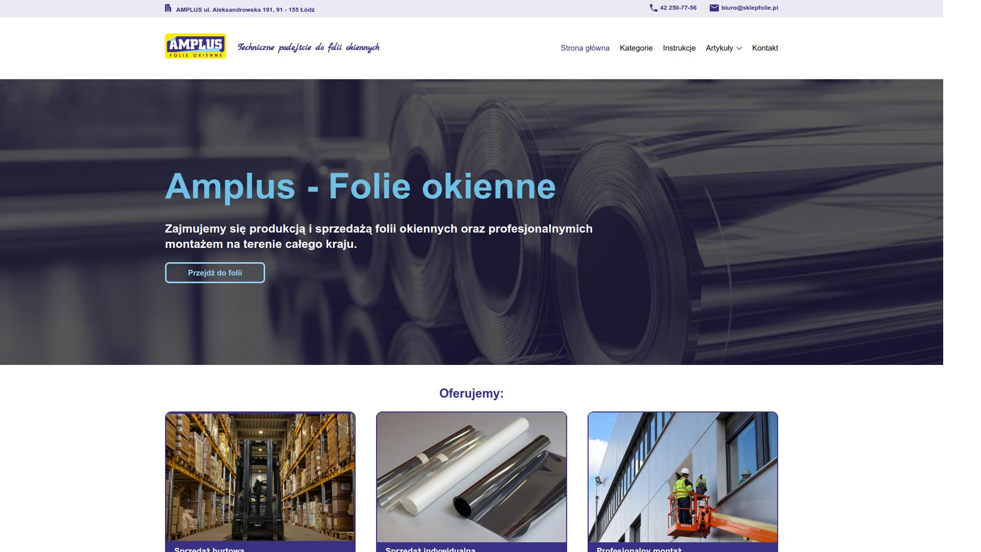Image resolution: width=981 pixels, height=552 pixels.
Task: Expand the Artykuły dropdown chevron
Action: click(739, 49)
